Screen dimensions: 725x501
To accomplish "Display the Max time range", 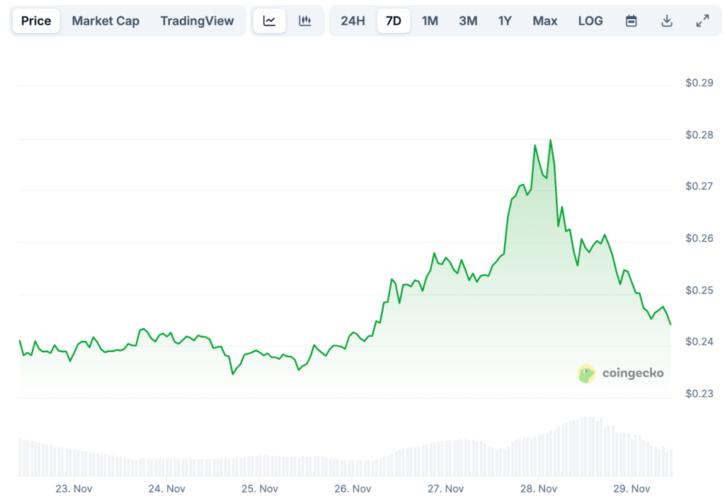I will pos(544,21).
